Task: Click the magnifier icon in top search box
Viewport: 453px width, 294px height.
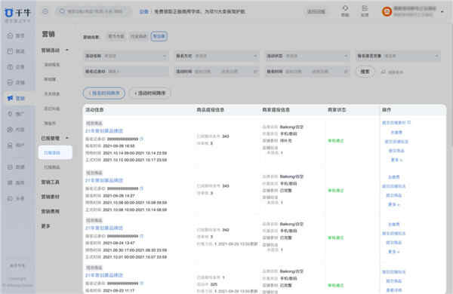Action: [62, 11]
